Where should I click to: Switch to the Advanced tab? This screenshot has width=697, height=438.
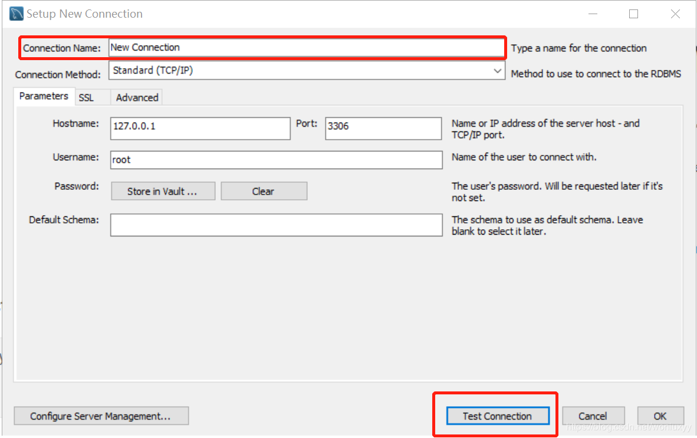[137, 98]
